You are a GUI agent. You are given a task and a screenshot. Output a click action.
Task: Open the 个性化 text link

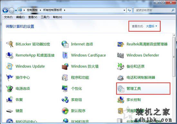click(76, 89)
